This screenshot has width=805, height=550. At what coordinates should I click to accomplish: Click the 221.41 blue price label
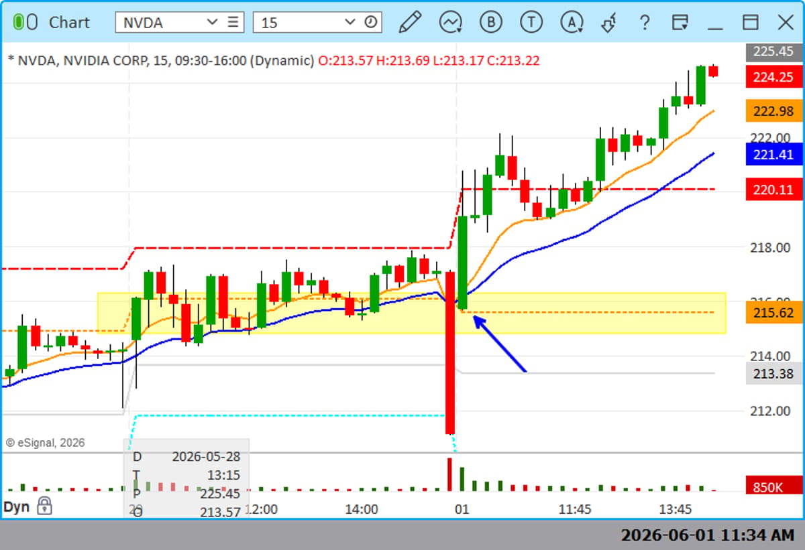[x=773, y=155]
